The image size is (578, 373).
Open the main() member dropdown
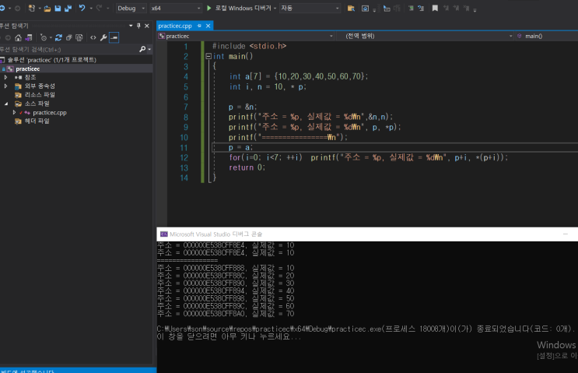(x=547, y=36)
